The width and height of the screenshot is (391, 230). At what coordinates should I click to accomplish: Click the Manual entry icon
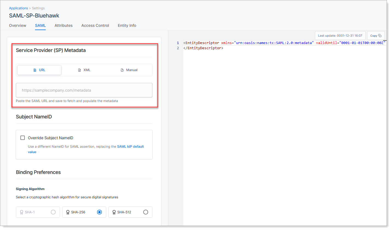pyautogui.click(x=122, y=70)
